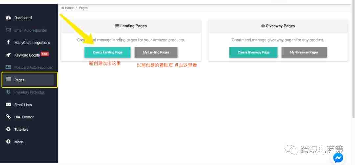Select Pages in the sidebar menu

(x=29, y=80)
